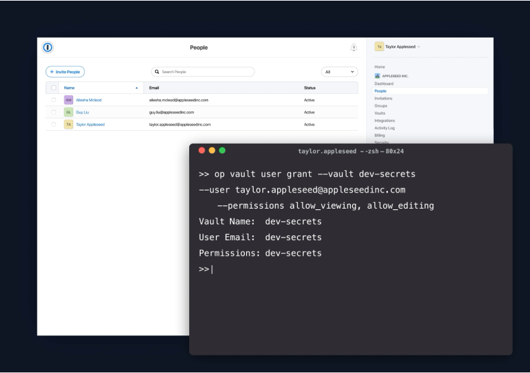Click the green maximize button on terminal
This screenshot has width=530, height=373.
point(222,150)
